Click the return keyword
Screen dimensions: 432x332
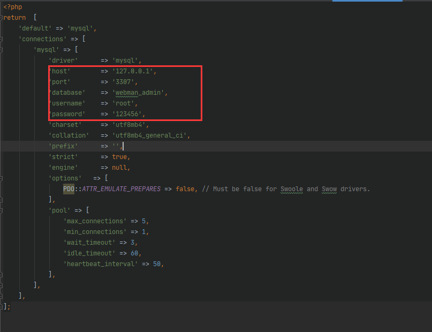[x=14, y=18]
